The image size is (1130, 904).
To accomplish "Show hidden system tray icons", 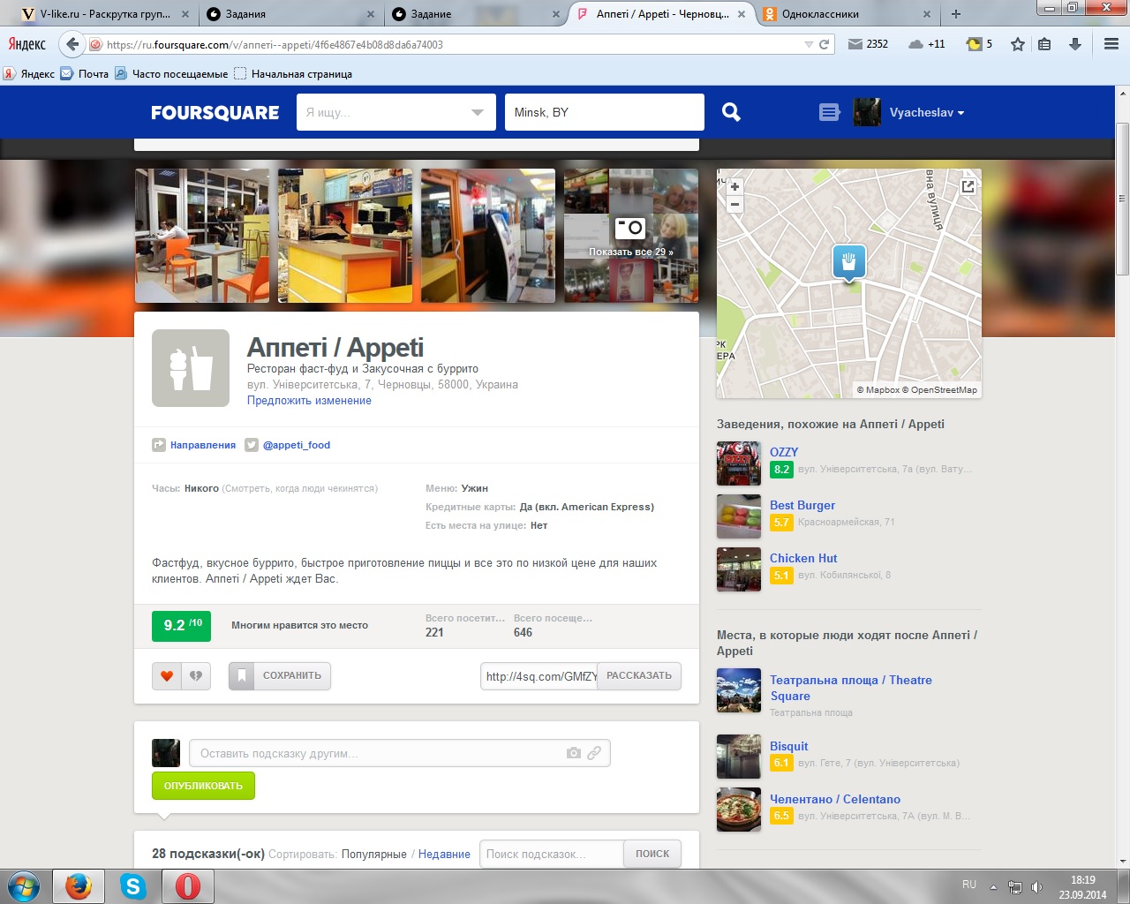I will click(x=993, y=887).
